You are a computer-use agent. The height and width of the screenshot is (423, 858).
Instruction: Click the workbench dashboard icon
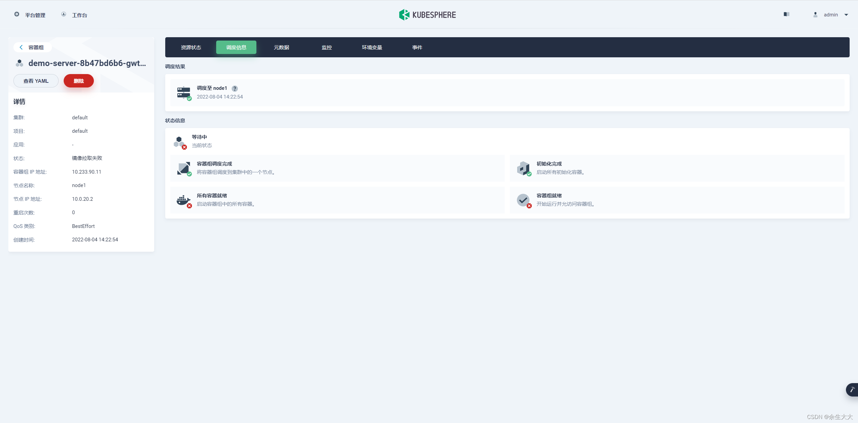pyautogui.click(x=64, y=14)
